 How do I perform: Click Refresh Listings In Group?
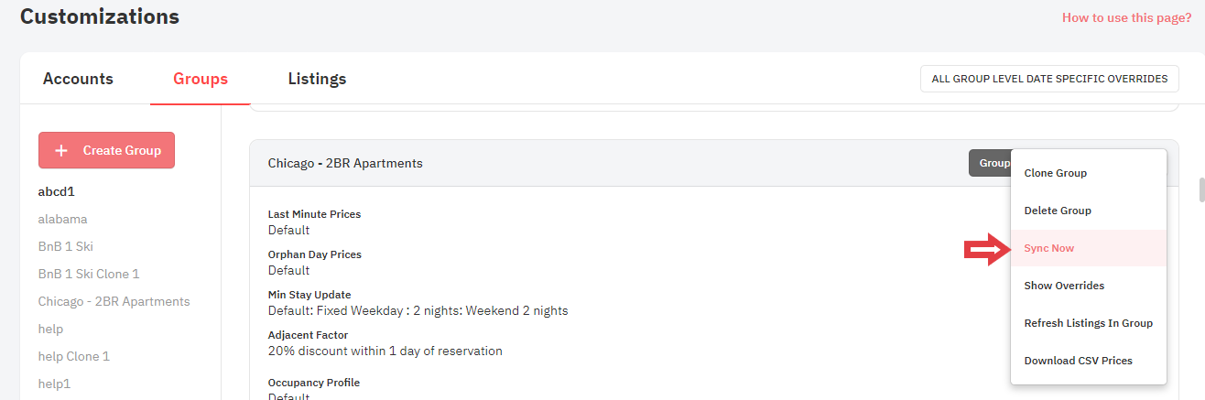pyautogui.click(x=1088, y=323)
